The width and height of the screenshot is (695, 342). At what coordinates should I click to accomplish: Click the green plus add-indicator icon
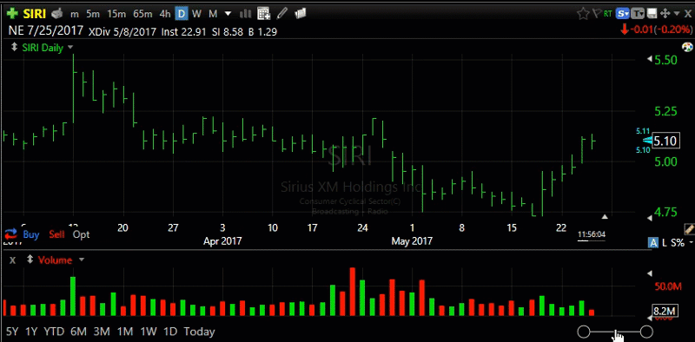click(13, 13)
